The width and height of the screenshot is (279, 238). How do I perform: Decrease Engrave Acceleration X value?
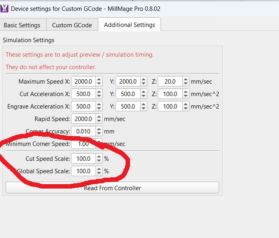tap(99, 109)
